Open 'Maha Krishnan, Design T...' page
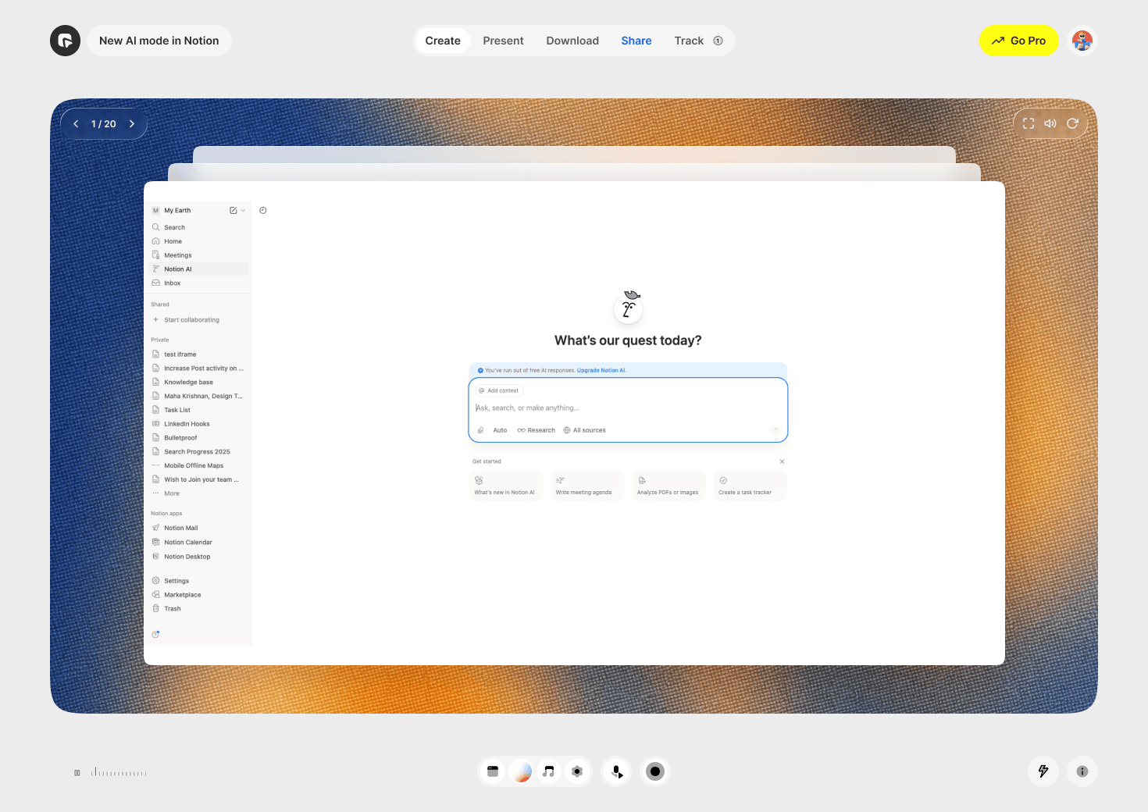The height and width of the screenshot is (812, 1148). pyautogui.click(x=198, y=397)
